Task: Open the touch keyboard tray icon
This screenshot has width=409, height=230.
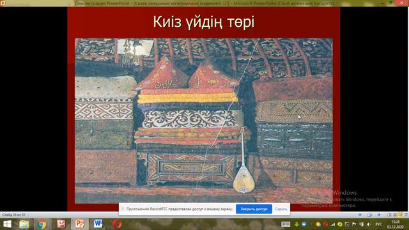Action: click(x=286, y=224)
